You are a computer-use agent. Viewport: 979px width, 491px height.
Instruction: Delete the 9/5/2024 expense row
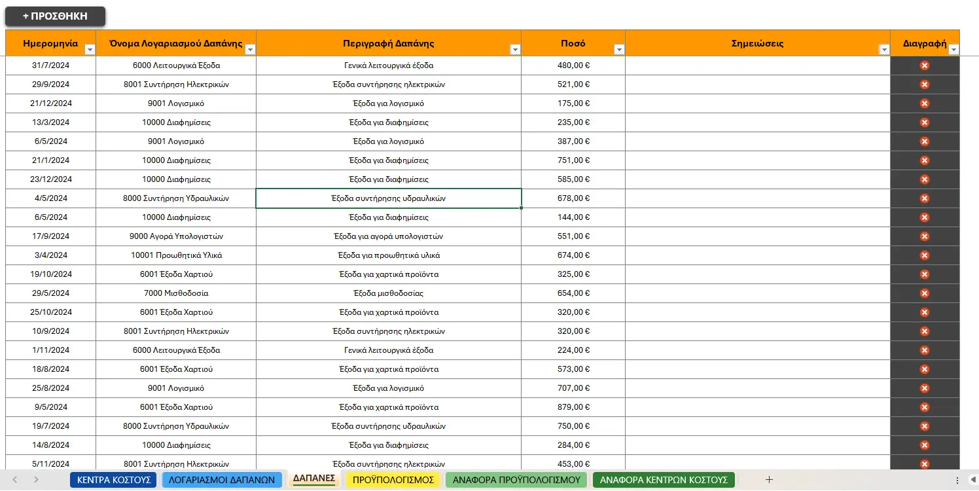pos(925,407)
